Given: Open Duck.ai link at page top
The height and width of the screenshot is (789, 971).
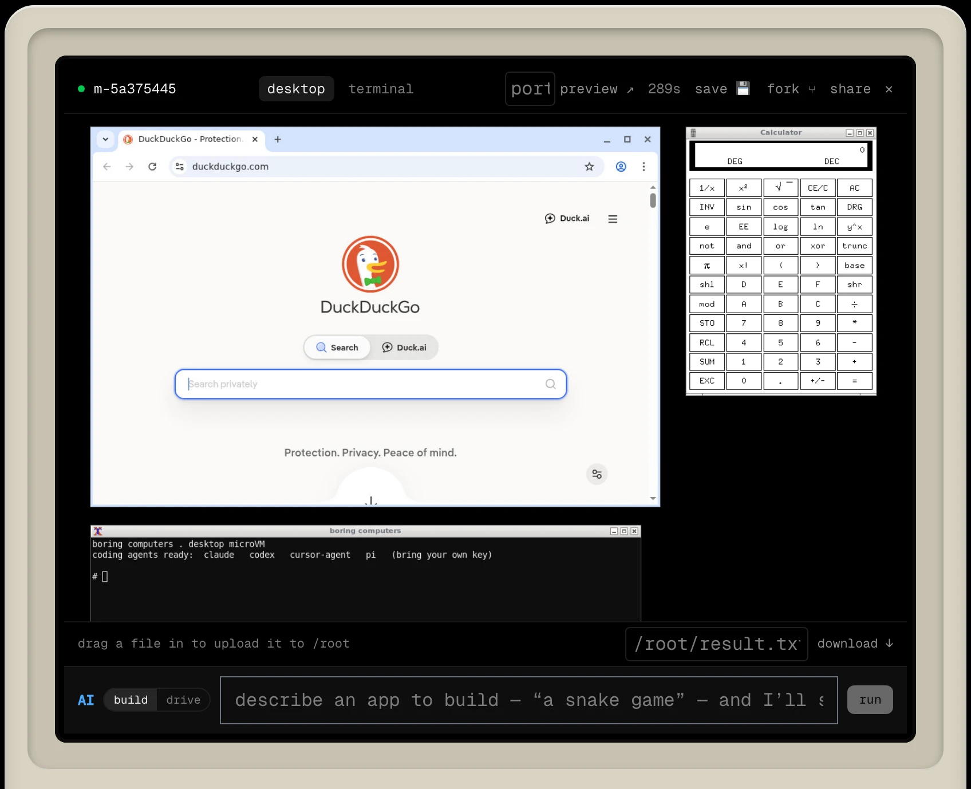Looking at the screenshot, I should [567, 218].
